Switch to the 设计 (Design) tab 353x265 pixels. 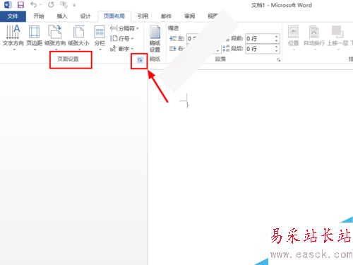(x=85, y=16)
